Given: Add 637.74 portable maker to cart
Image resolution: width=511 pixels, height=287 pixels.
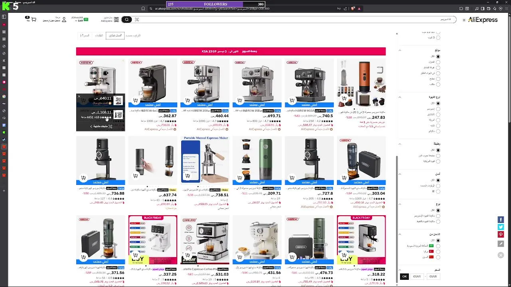Looking at the screenshot, I should pos(135,175).
